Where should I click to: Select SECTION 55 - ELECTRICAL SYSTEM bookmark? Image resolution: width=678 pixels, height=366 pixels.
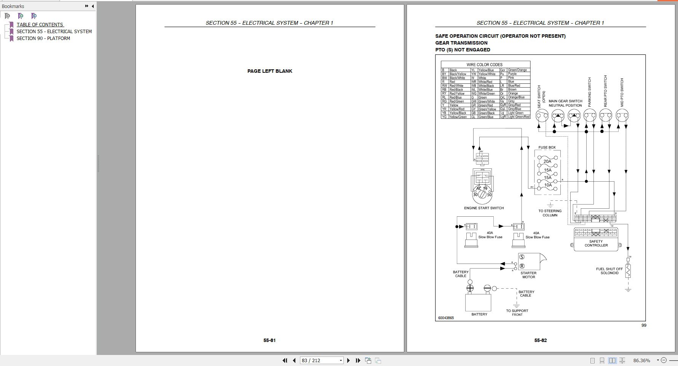tap(53, 32)
